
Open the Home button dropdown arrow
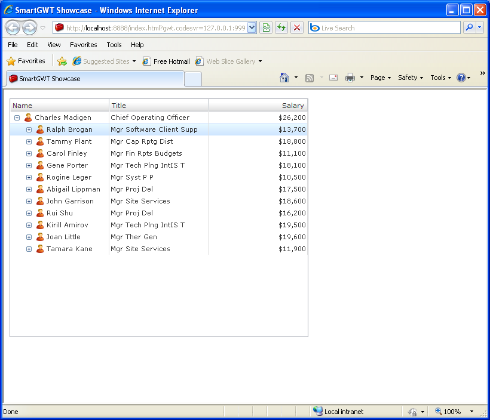pos(296,78)
